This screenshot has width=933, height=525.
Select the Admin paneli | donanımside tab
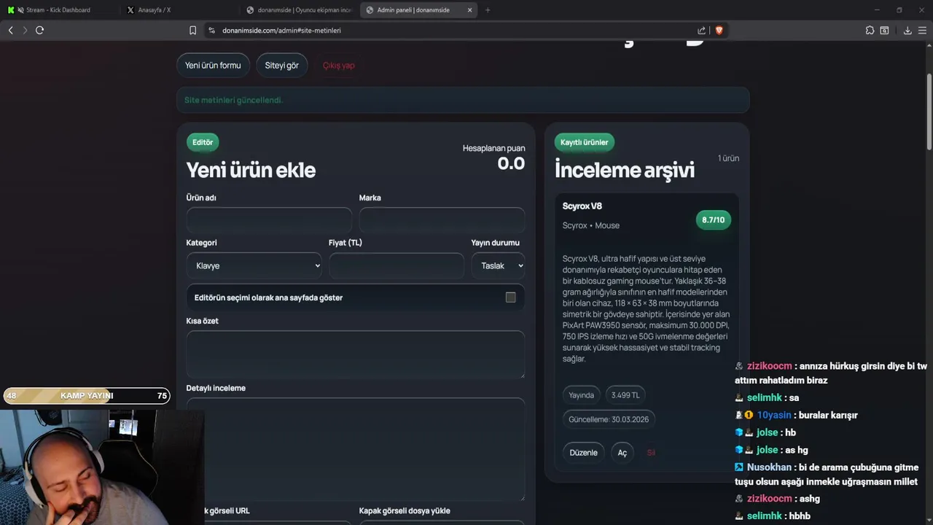point(413,10)
